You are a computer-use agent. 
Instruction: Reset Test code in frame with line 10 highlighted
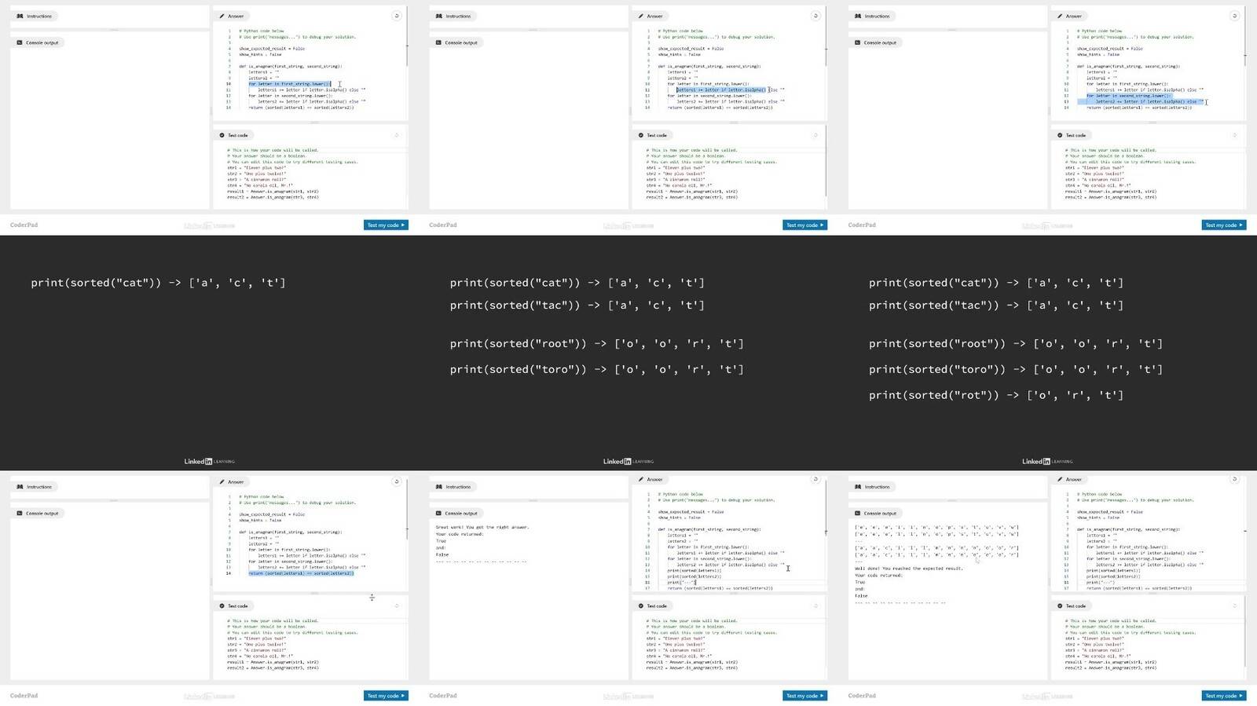click(x=397, y=135)
